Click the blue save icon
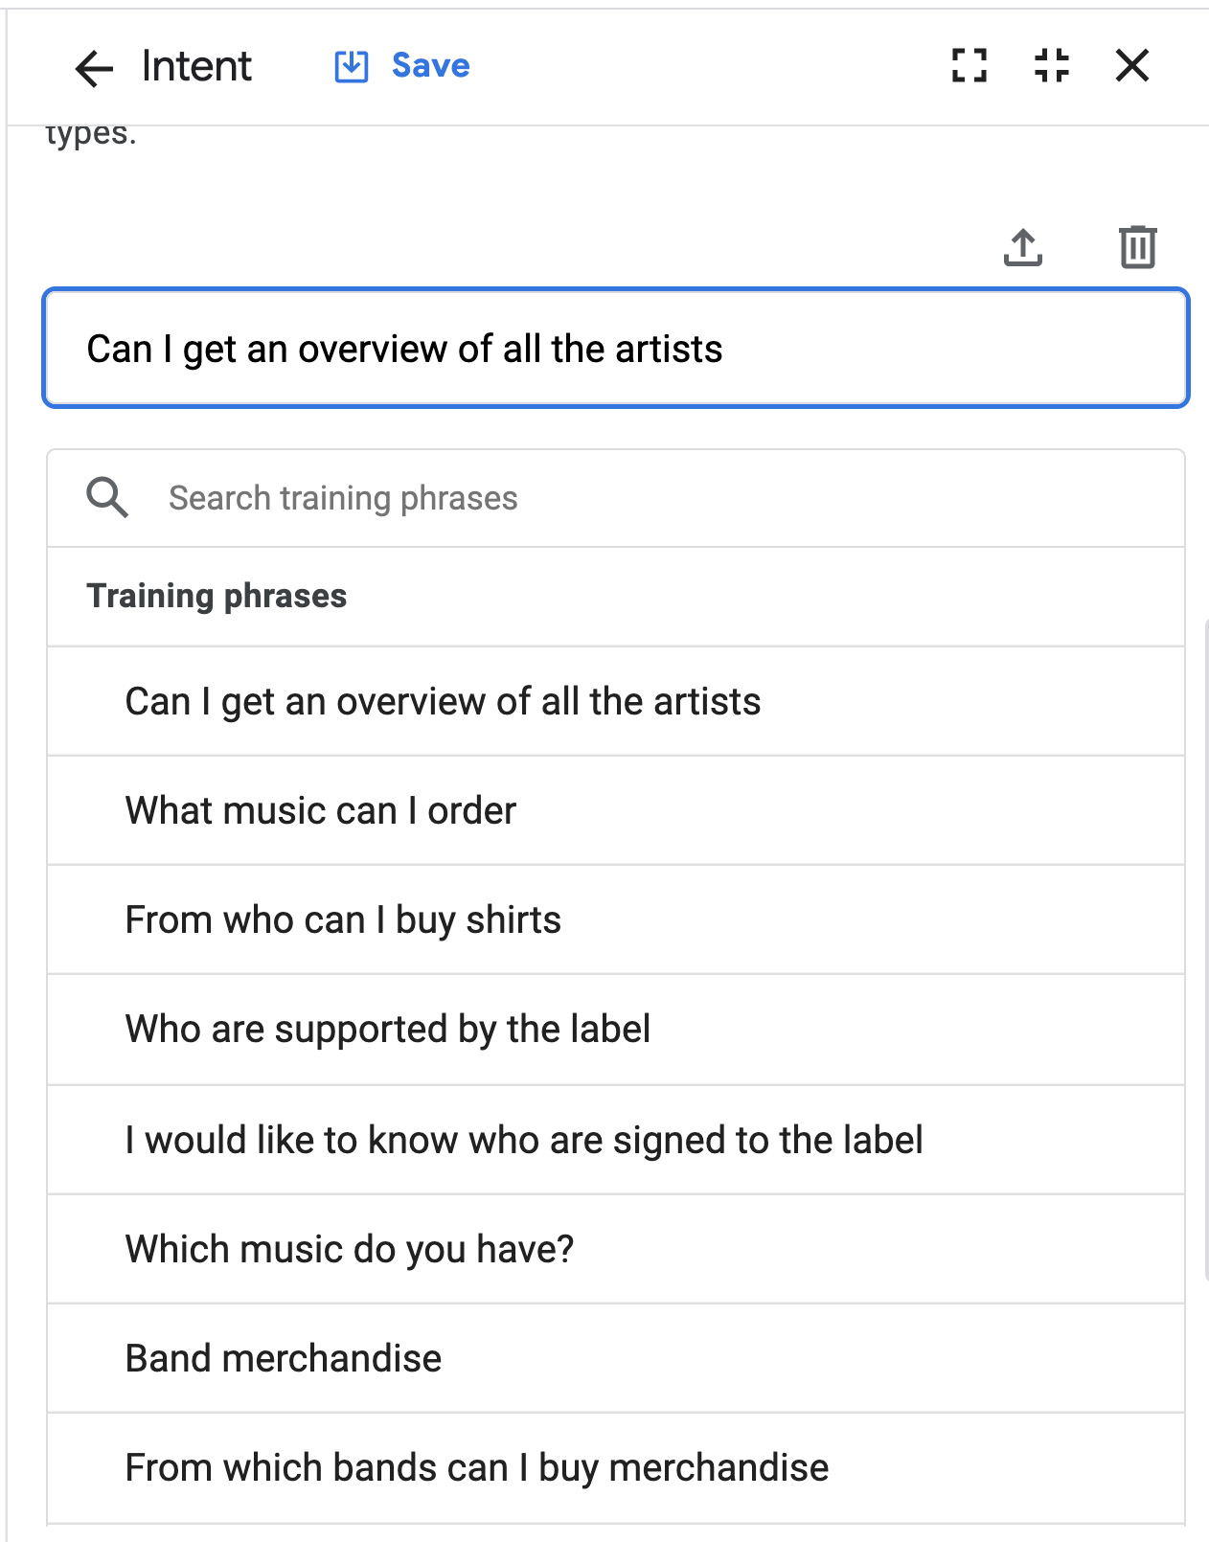The height and width of the screenshot is (1542, 1209). pyautogui.click(x=351, y=67)
